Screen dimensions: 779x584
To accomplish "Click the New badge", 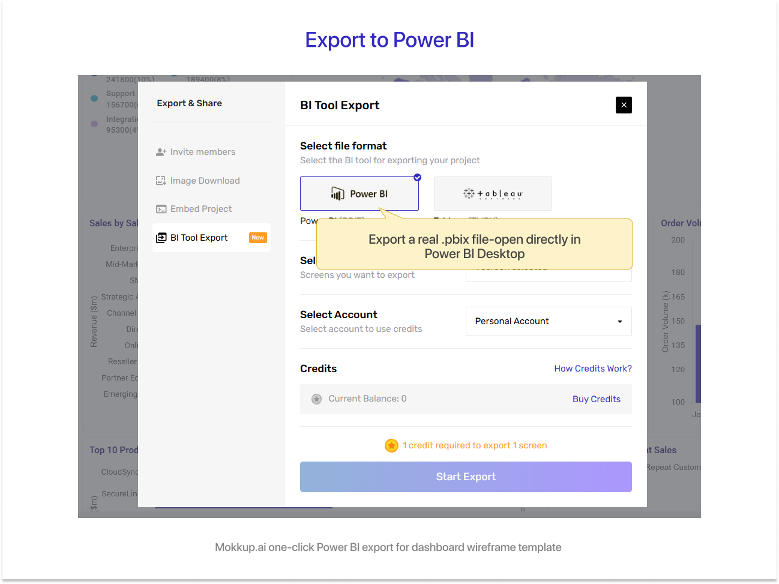I will [258, 238].
